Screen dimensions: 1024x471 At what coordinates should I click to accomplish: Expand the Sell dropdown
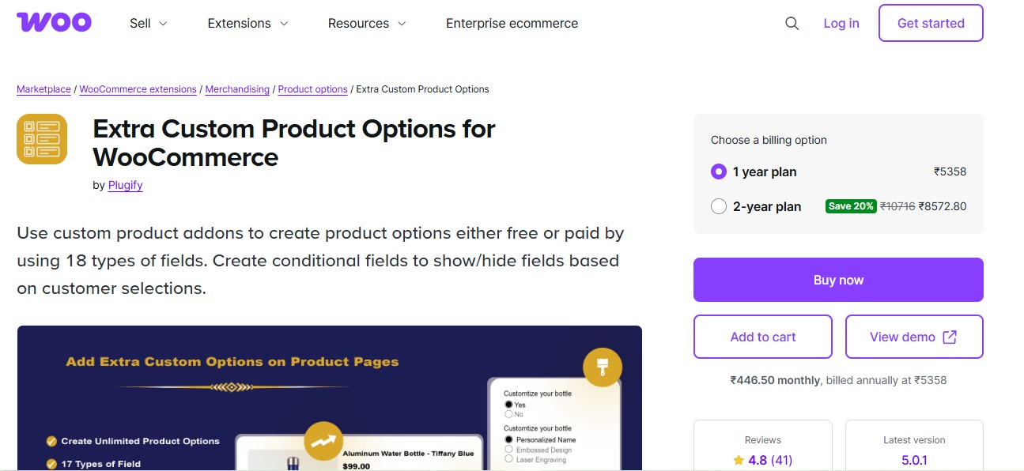(148, 24)
